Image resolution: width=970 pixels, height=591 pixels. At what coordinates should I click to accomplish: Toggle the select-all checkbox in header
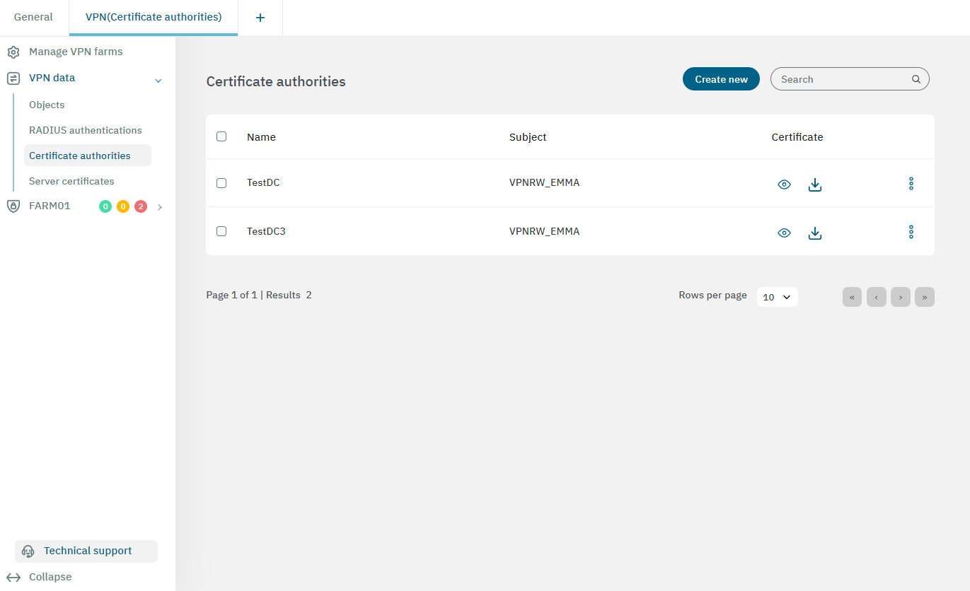pyautogui.click(x=221, y=136)
